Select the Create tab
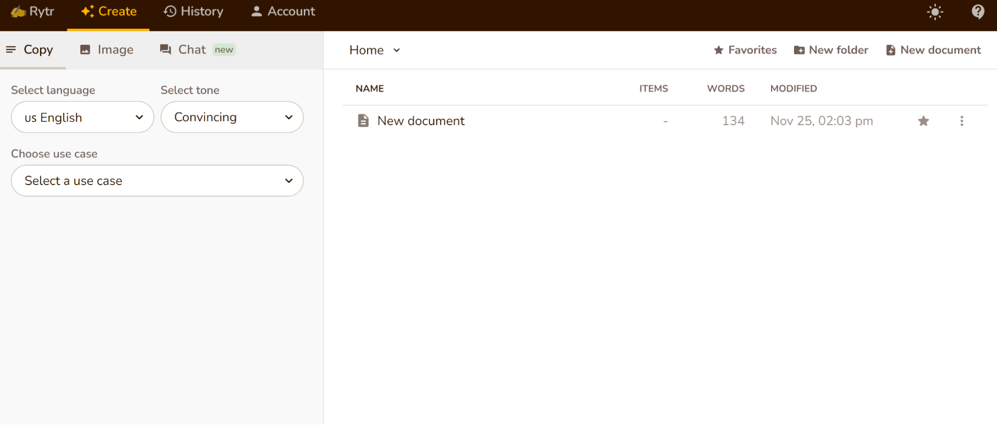Screen dimensions: 997x425 [x=109, y=11]
